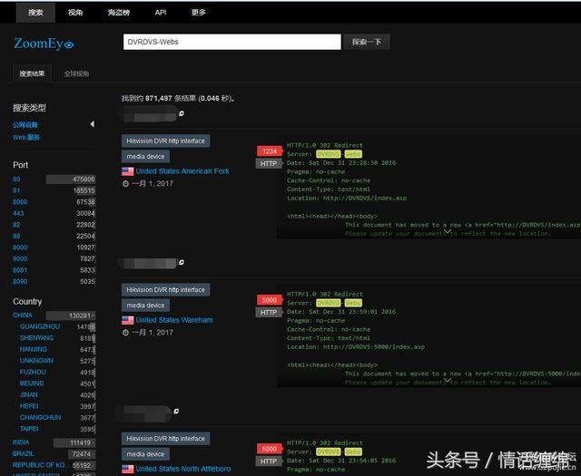Filter by port 8000
This screenshot has height=476, width=581.
point(20,248)
